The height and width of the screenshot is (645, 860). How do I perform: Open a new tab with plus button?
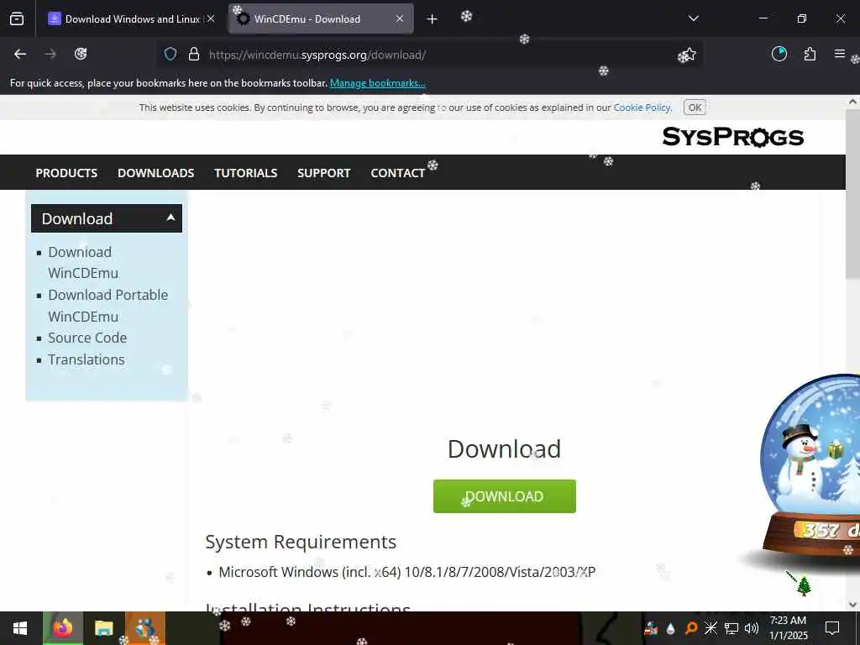[x=432, y=19]
